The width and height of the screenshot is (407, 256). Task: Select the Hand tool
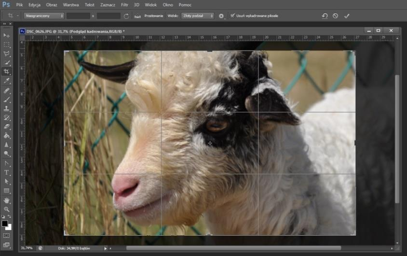(7, 200)
